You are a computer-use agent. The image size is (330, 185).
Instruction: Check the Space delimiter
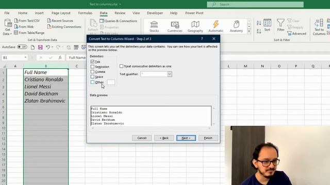(92, 77)
